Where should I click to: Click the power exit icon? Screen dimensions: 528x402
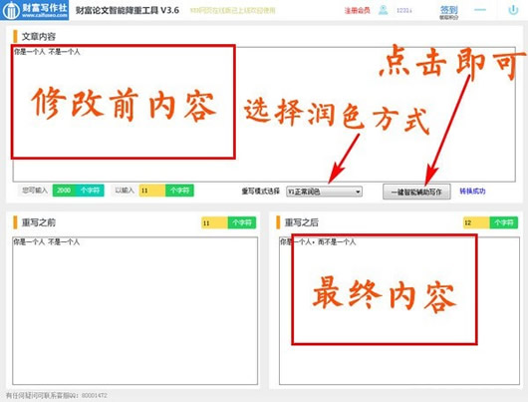(513, 10)
